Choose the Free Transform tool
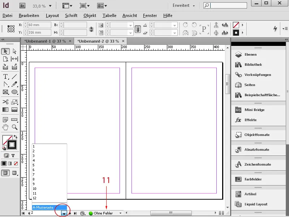Image resolution: width=289 pixels, height=217 pixels. pyautogui.click(x=14, y=102)
